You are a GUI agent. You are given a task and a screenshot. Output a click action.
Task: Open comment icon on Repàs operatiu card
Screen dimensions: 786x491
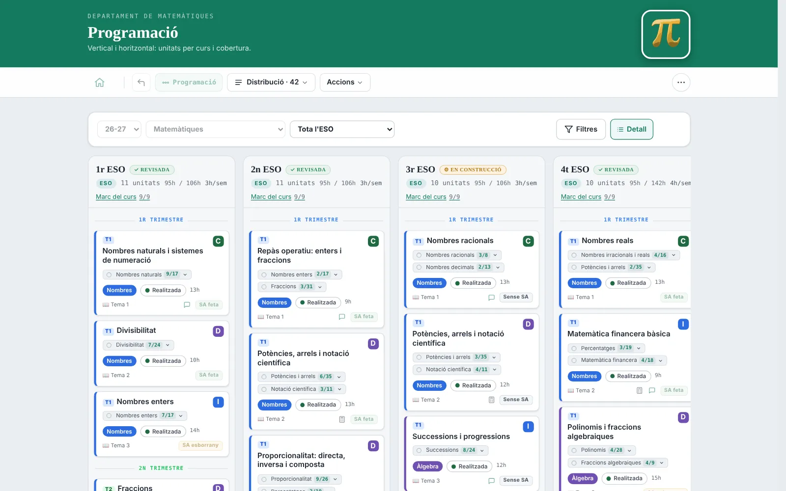click(342, 317)
